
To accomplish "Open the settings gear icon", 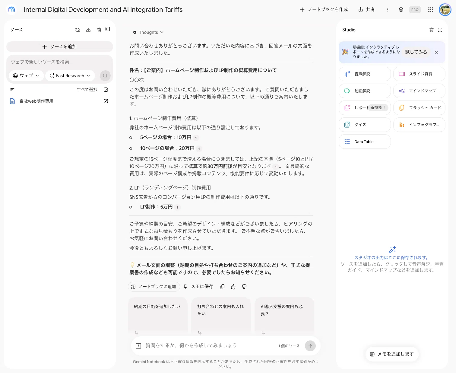I will point(401,10).
